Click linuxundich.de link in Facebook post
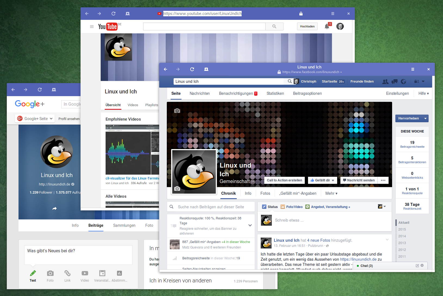The height and width of the screenshot is (296, 443). [358, 259]
